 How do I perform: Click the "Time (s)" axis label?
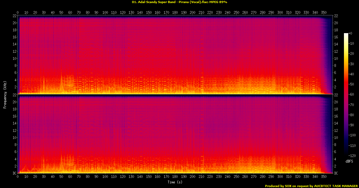175,182
